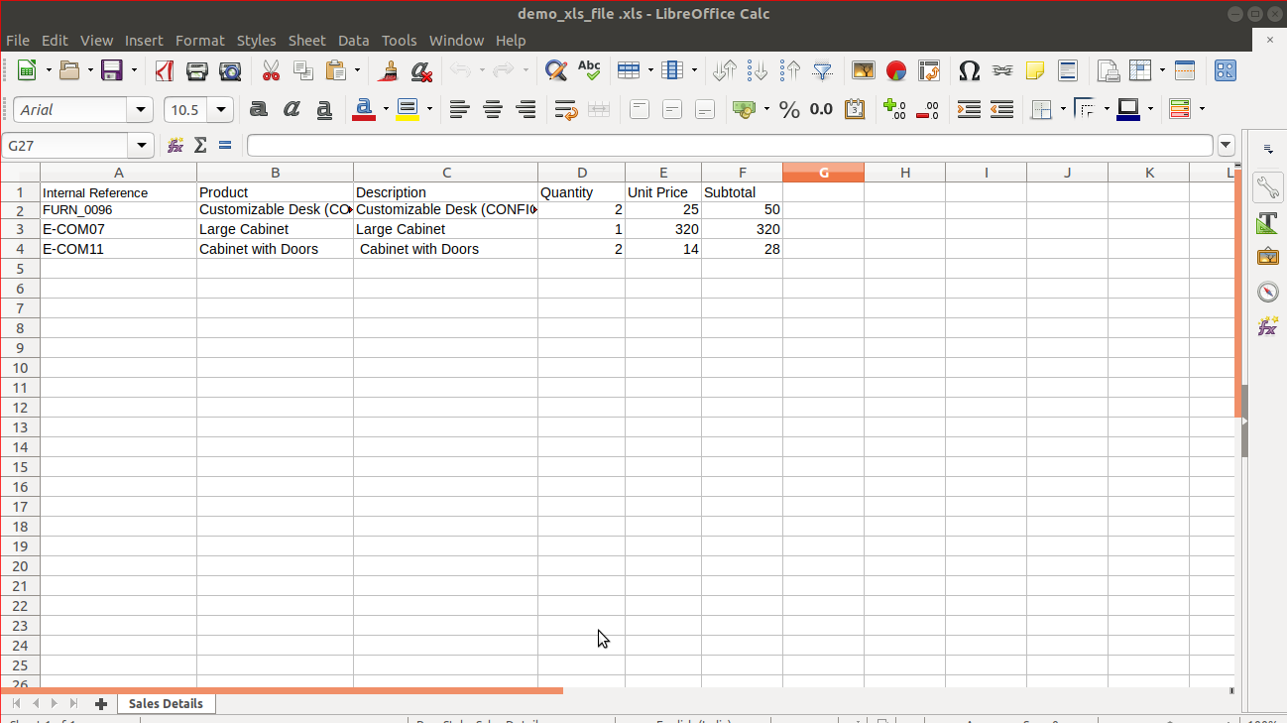Image resolution: width=1287 pixels, height=723 pixels.
Task: Apply the border line color
Action: click(1128, 109)
